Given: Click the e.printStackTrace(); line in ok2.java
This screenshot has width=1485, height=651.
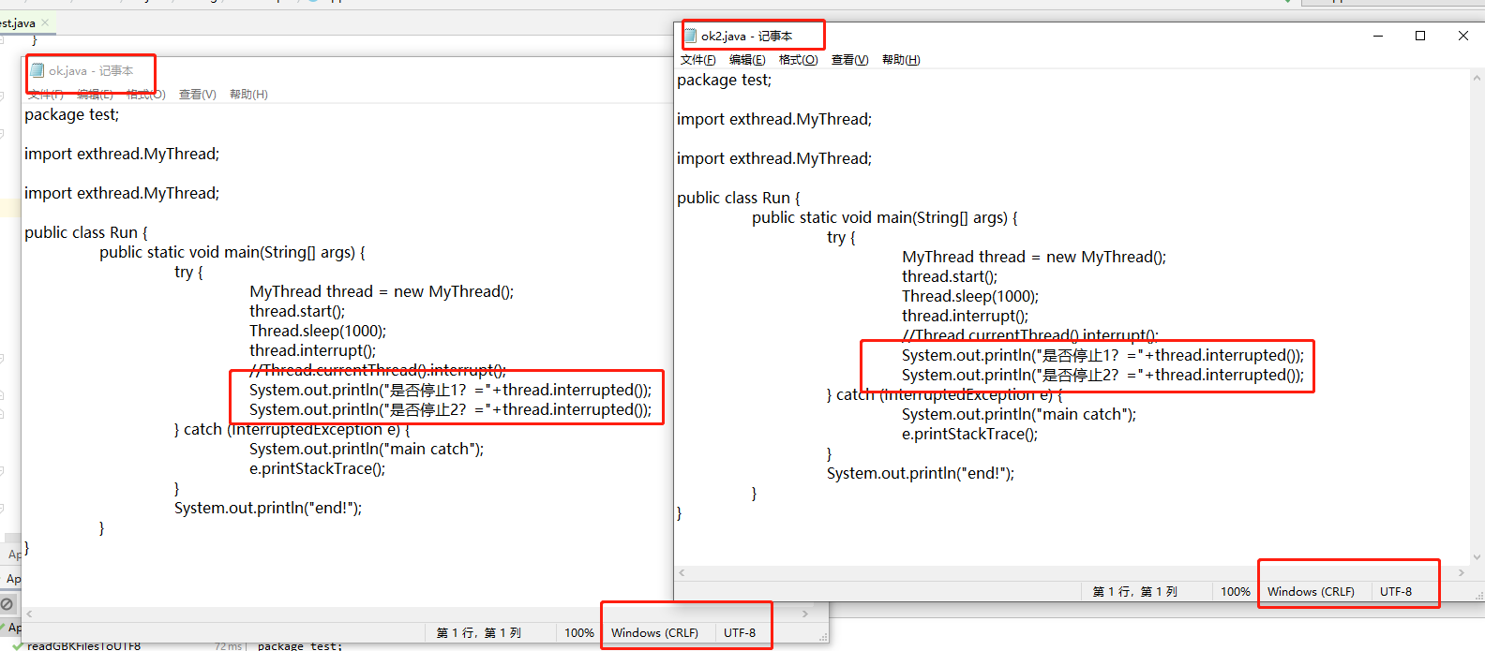Looking at the screenshot, I should tap(969, 435).
